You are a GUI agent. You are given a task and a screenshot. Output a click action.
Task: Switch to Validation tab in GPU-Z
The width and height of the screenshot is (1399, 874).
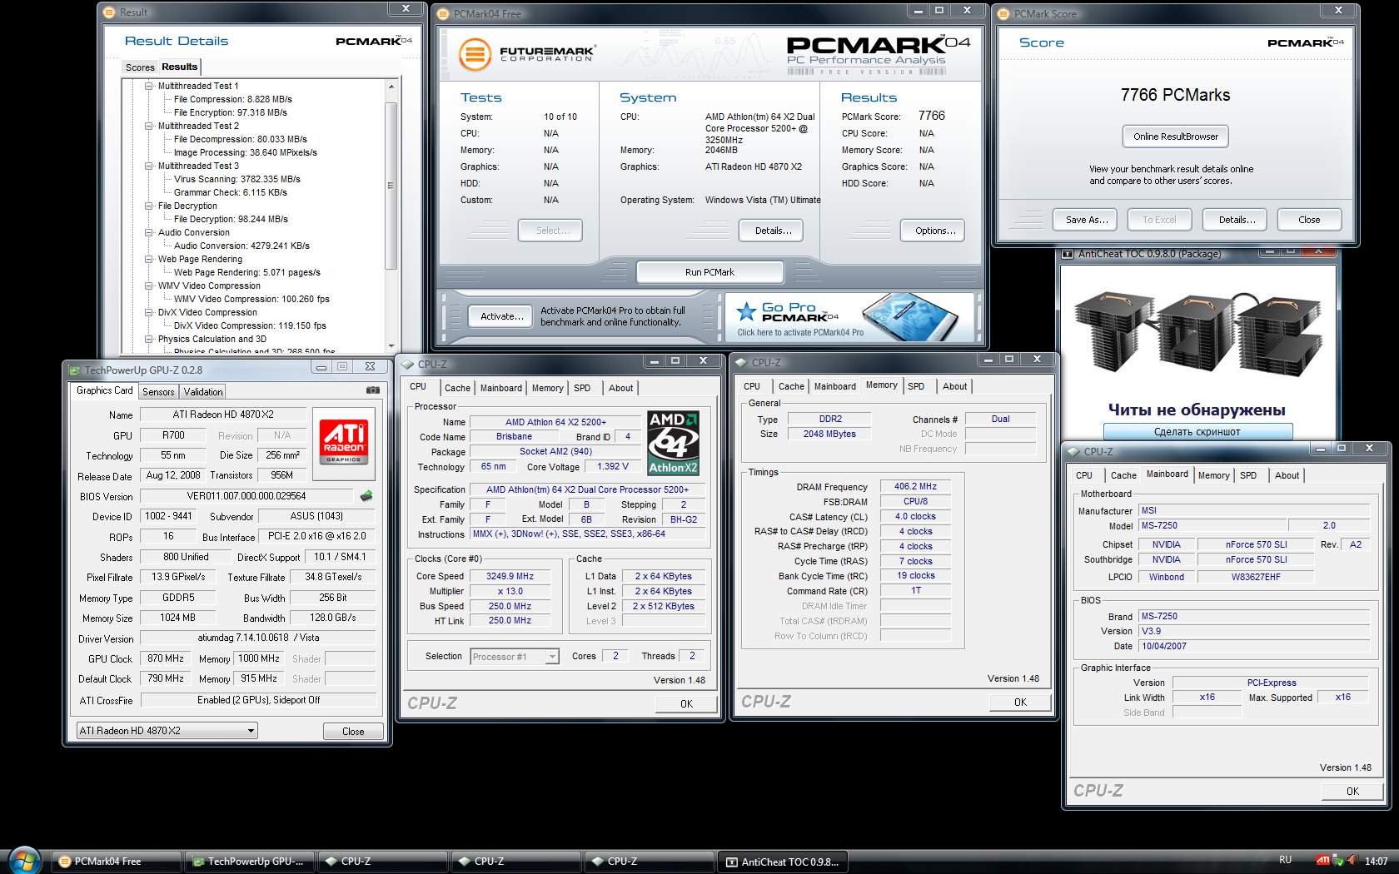(203, 392)
